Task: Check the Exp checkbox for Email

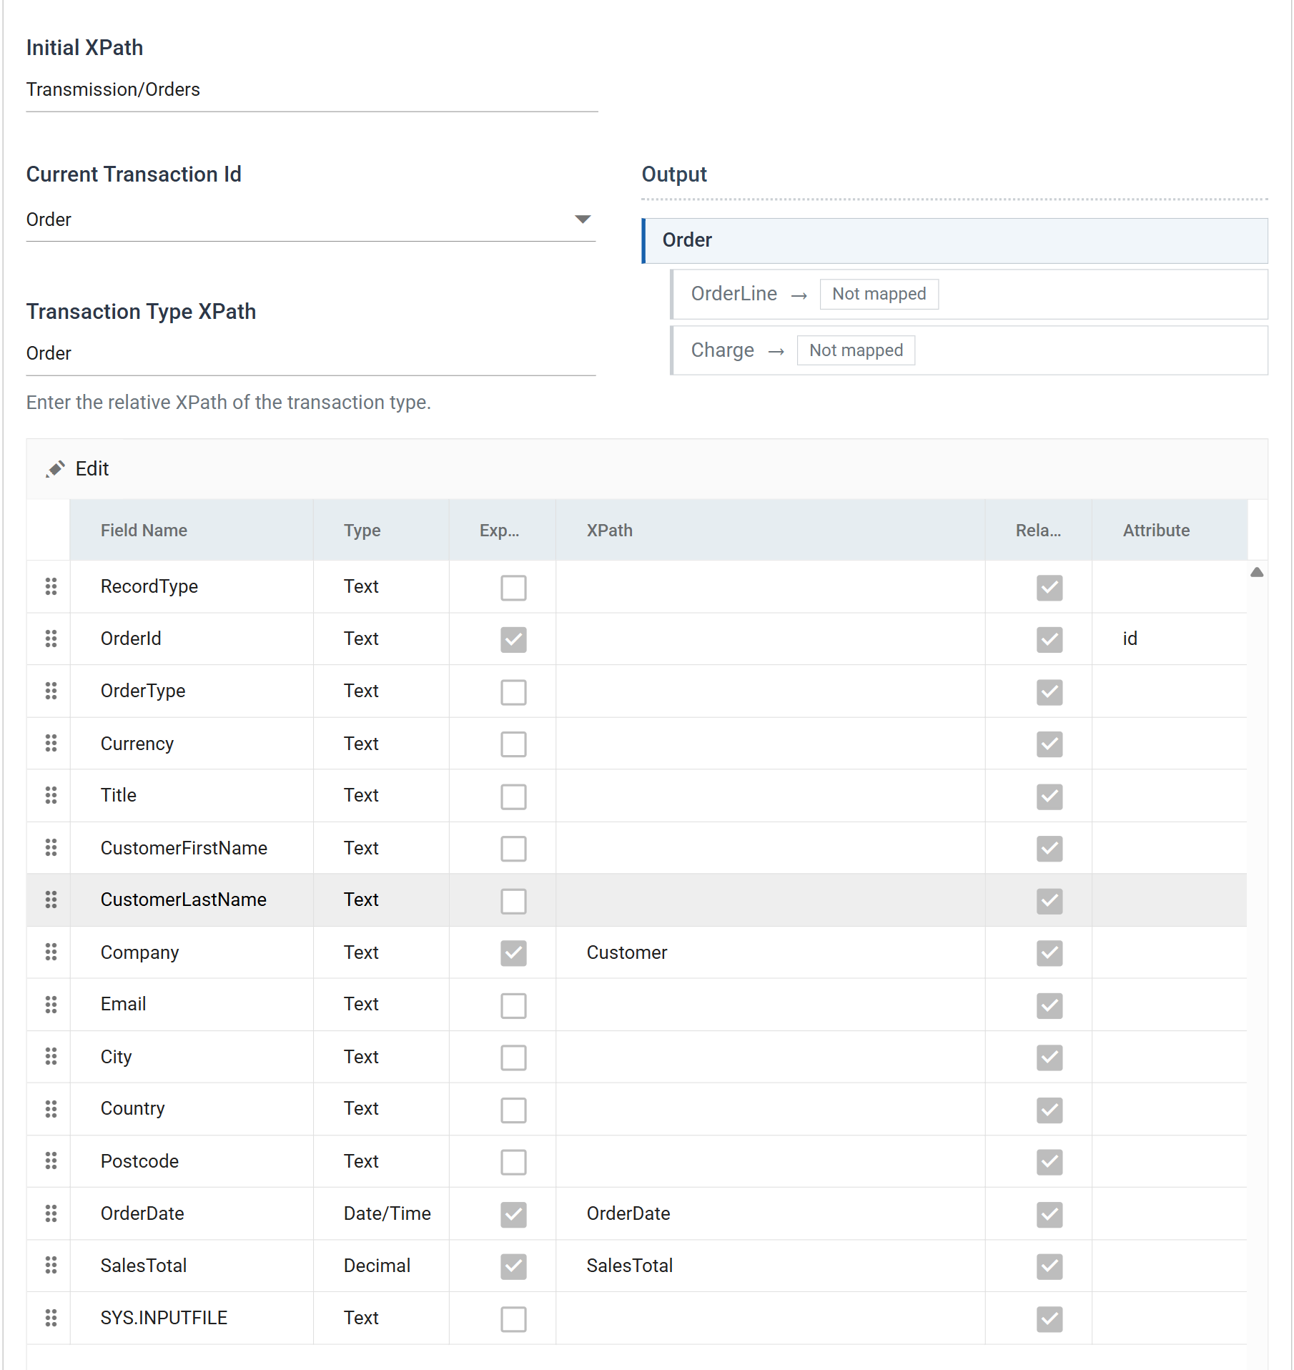Action: coord(513,1005)
